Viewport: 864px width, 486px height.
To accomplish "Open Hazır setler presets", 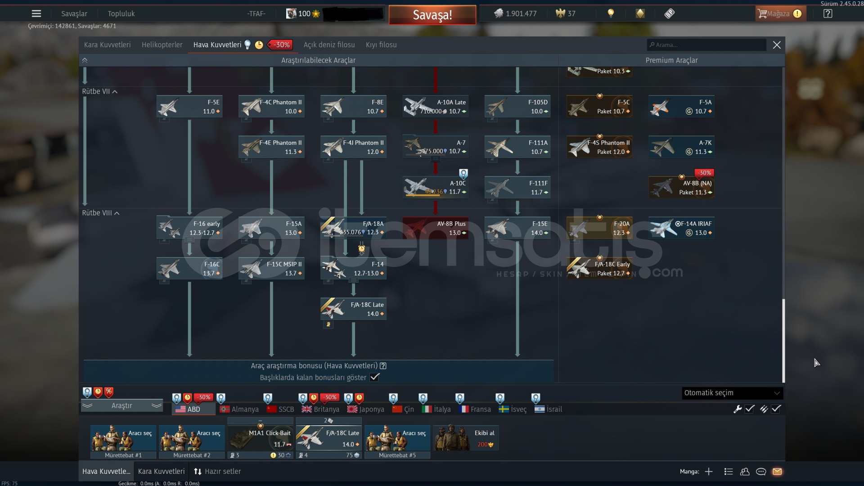I will [217, 471].
